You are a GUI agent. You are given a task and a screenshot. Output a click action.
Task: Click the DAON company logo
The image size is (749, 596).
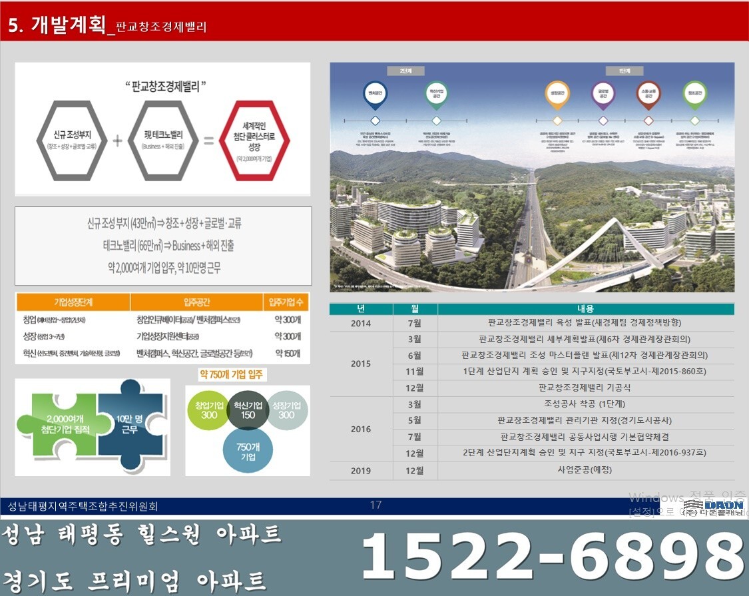[712, 507]
